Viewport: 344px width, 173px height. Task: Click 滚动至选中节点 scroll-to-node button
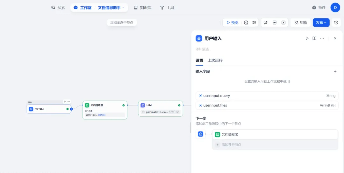coord(122,22)
